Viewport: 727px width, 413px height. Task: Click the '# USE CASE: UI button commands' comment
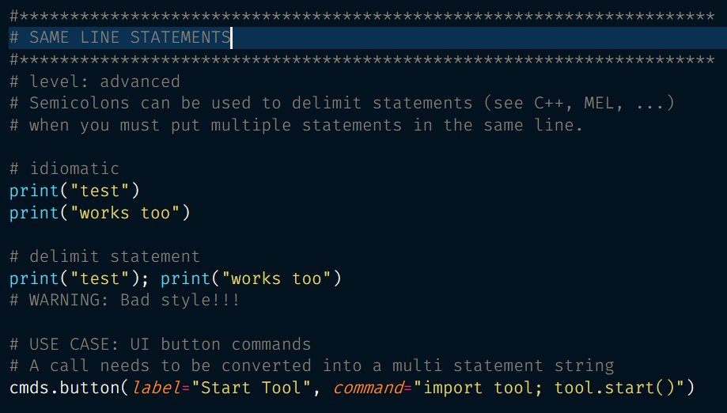pos(160,344)
